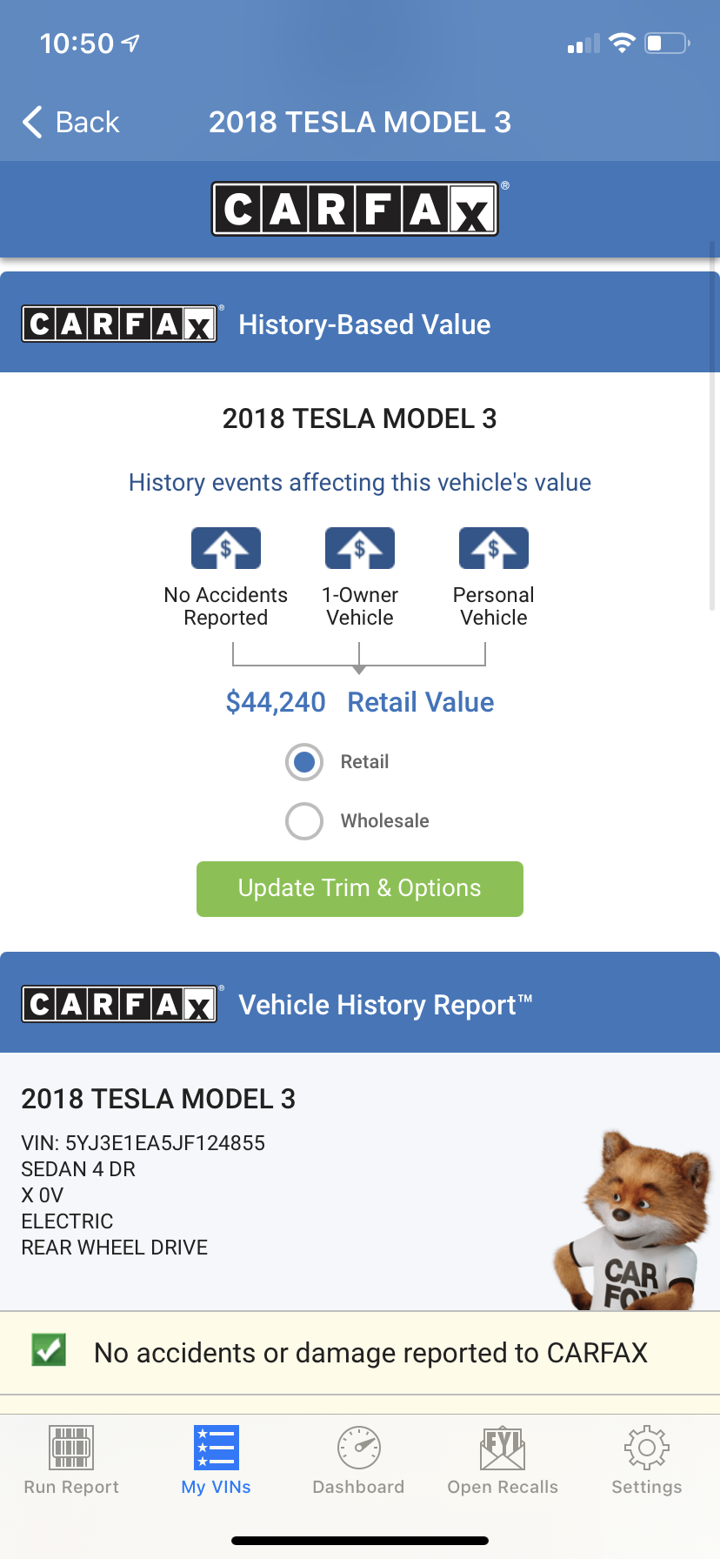This screenshot has width=720, height=1559.
Task: Tap the Run Report barcode icon
Action: [71, 1448]
